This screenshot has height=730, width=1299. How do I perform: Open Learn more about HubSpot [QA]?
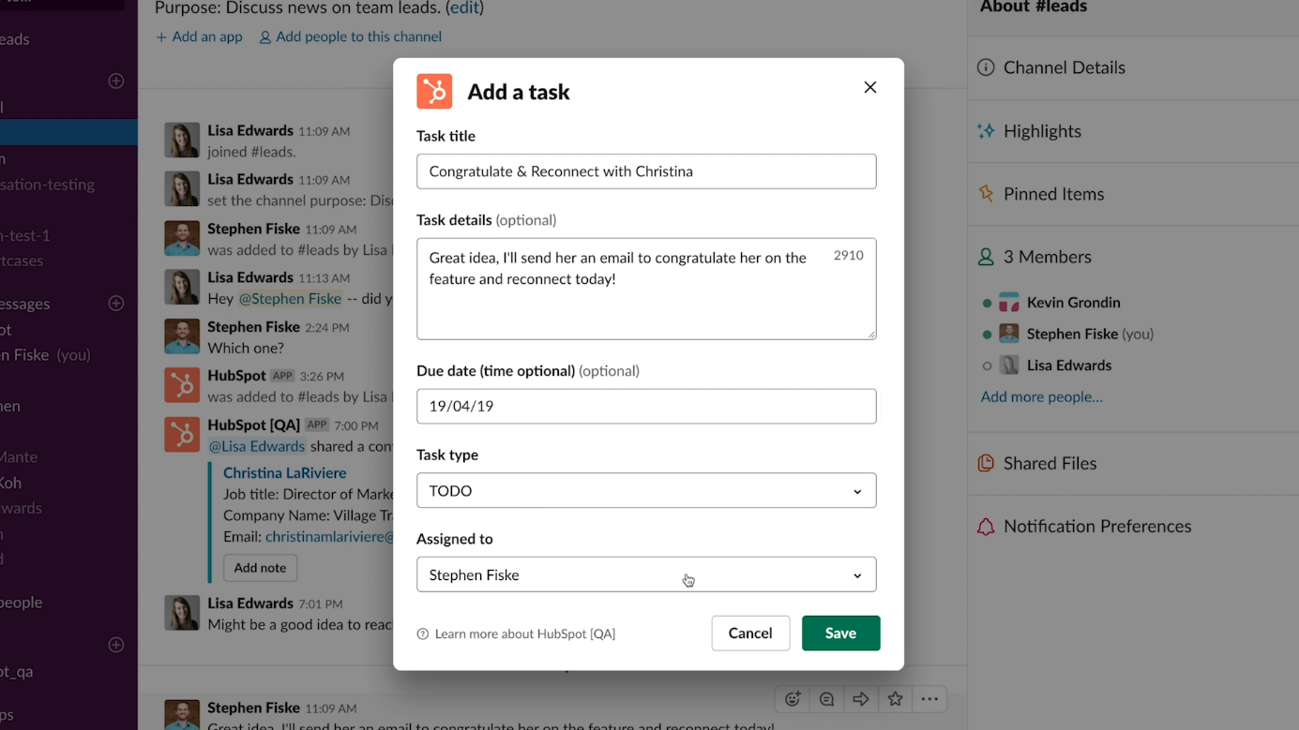[x=524, y=634]
